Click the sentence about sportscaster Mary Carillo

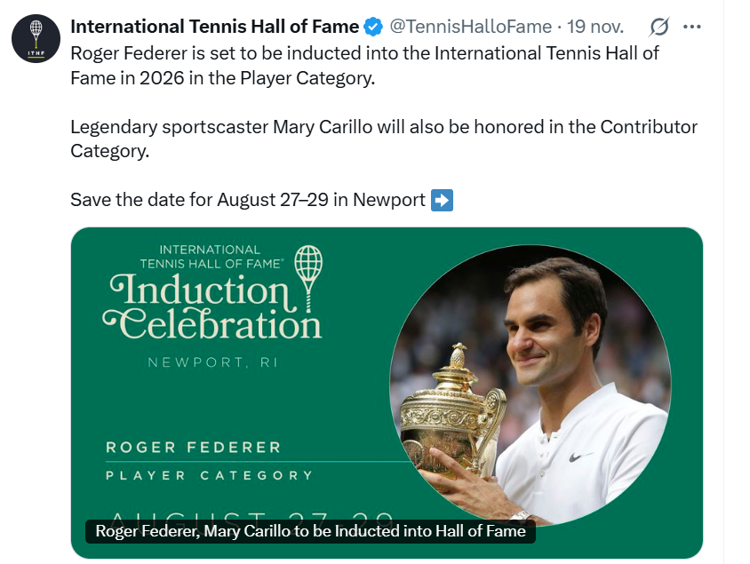(384, 139)
